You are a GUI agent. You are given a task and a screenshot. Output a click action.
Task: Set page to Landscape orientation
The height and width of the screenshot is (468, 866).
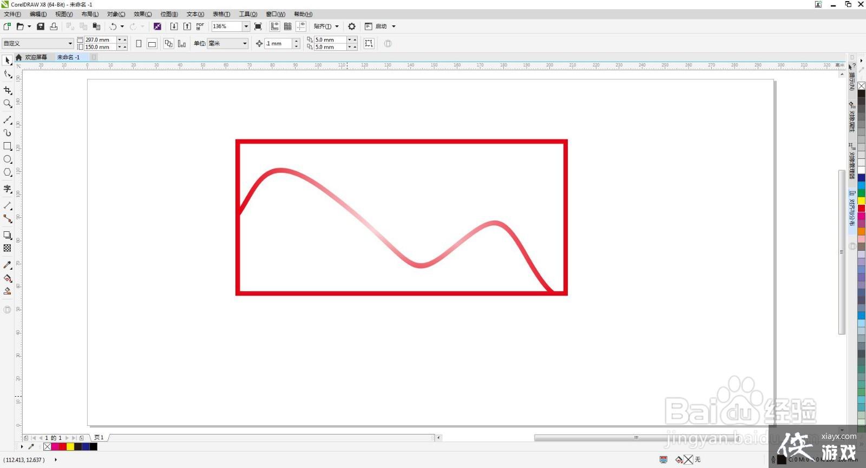coord(152,43)
